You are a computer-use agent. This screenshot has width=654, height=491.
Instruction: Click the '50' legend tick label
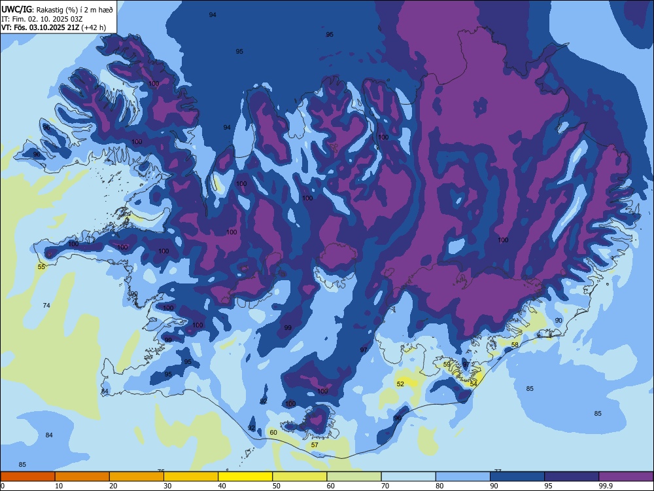point(277,486)
